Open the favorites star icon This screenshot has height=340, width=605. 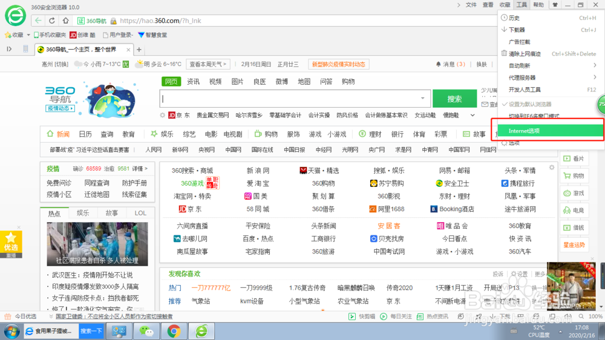[x=8, y=35]
